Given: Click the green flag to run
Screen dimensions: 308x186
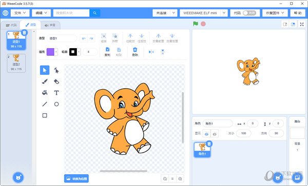Looking at the screenshot, I should coord(196,24).
